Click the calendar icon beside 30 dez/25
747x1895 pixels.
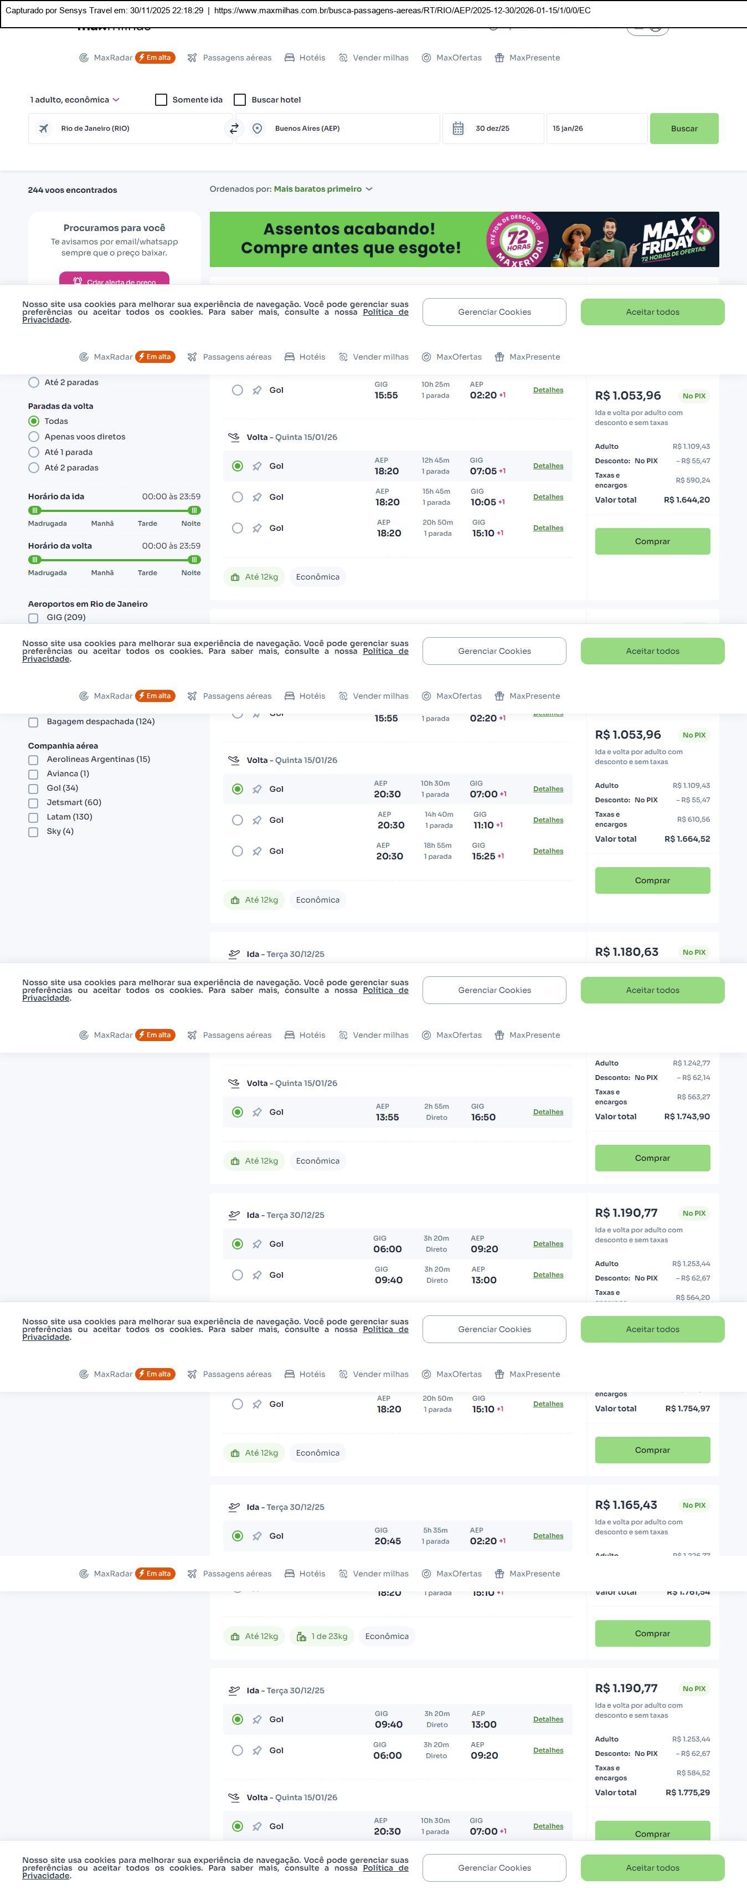point(458,129)
